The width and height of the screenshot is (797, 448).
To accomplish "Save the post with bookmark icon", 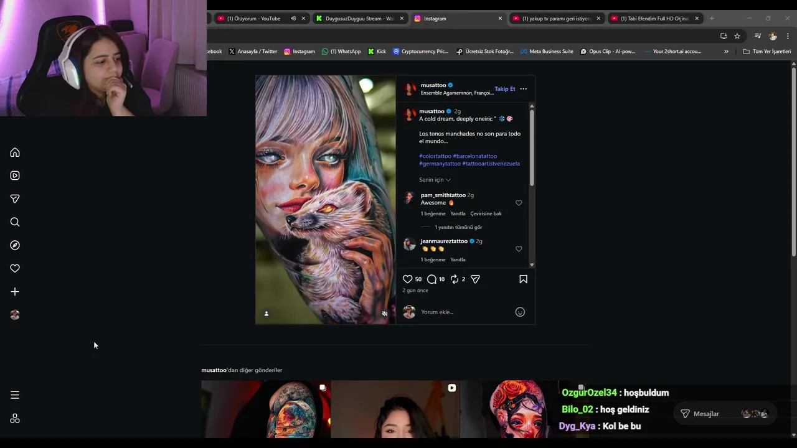I will pos(523,279).
